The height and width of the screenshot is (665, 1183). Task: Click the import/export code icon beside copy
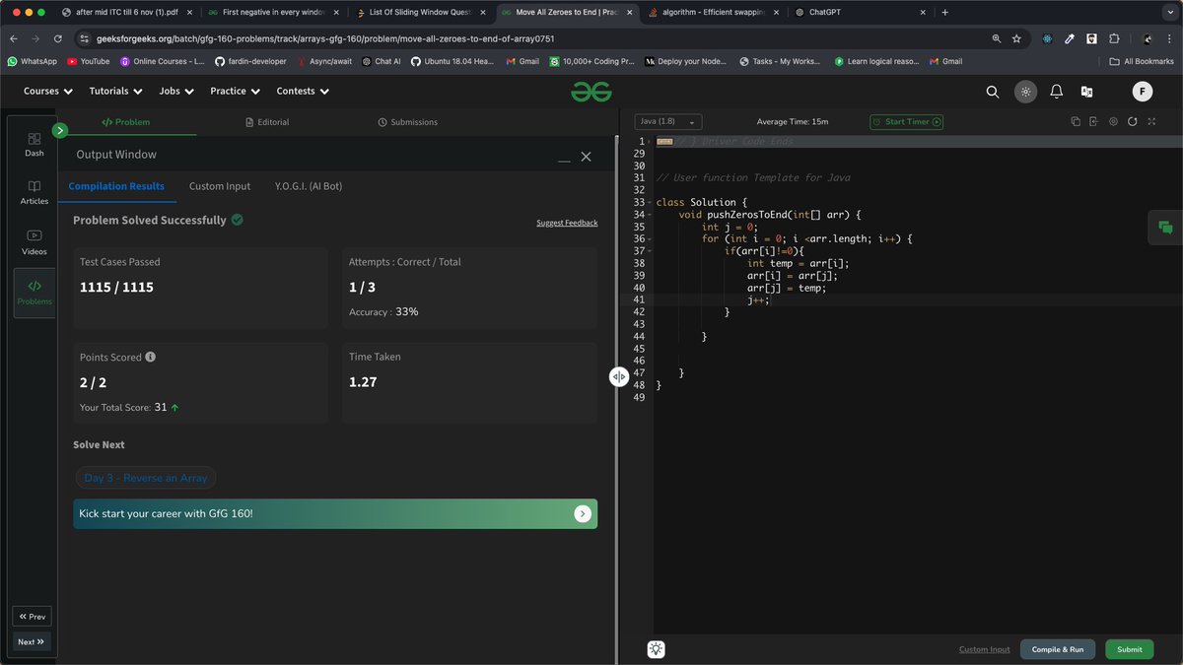tap(1094, 122)
